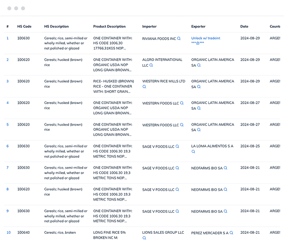Click LIONS SALES GROUP LLC importer name
Viewport: 284px width, 245px height.
[163, 232]
